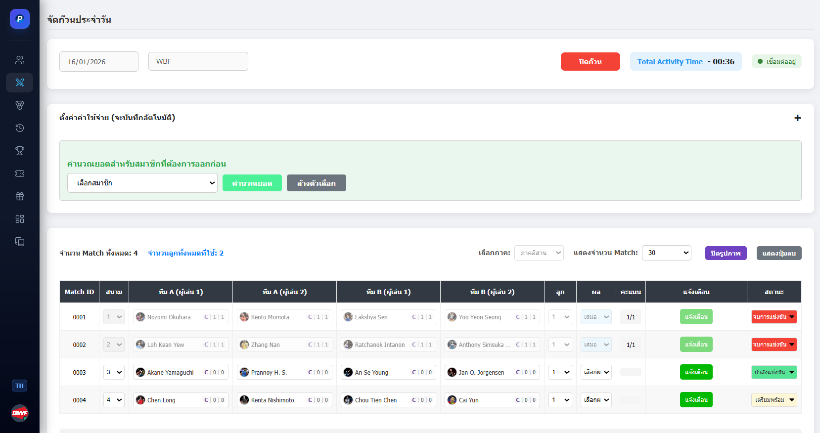Open the history clock sidebar icon
The height and width of the screenshot is (433, 820).
(20, 128)
